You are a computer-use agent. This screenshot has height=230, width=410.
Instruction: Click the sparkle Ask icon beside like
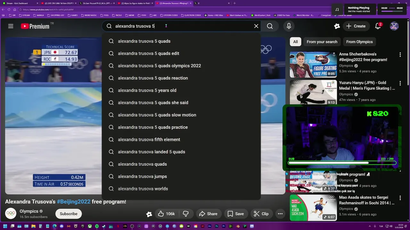(x=149, y=214)
